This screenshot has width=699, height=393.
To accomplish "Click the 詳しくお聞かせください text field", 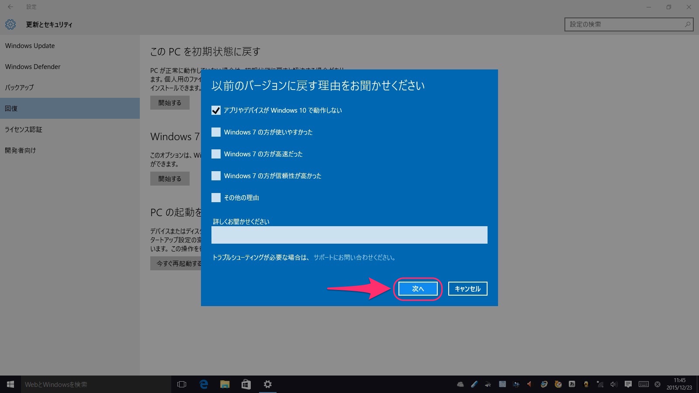I will tap(349, 235).
